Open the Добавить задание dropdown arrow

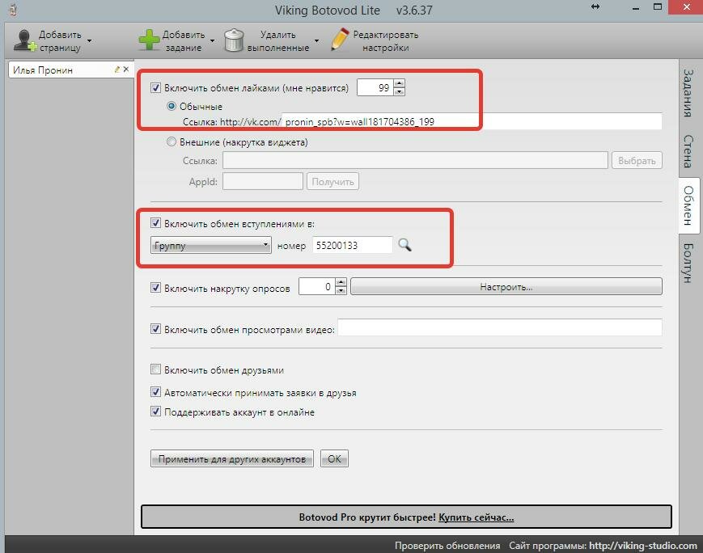tap(213, 40)
